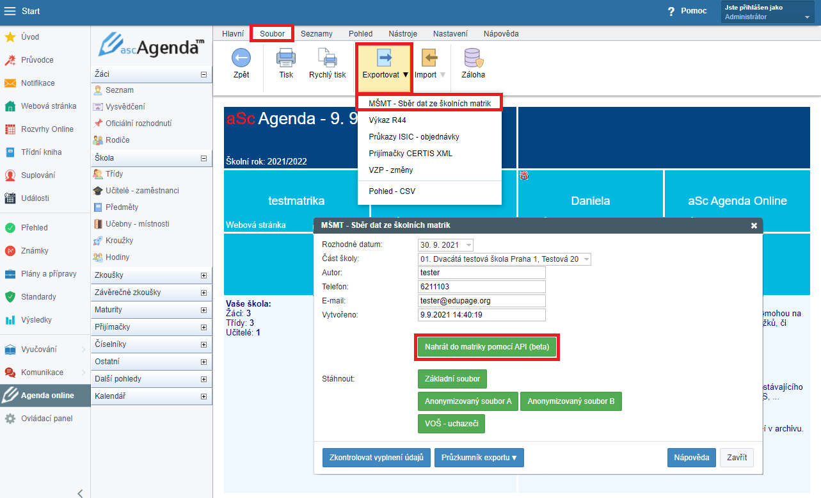Click the Záloha database backup icon

474,58
